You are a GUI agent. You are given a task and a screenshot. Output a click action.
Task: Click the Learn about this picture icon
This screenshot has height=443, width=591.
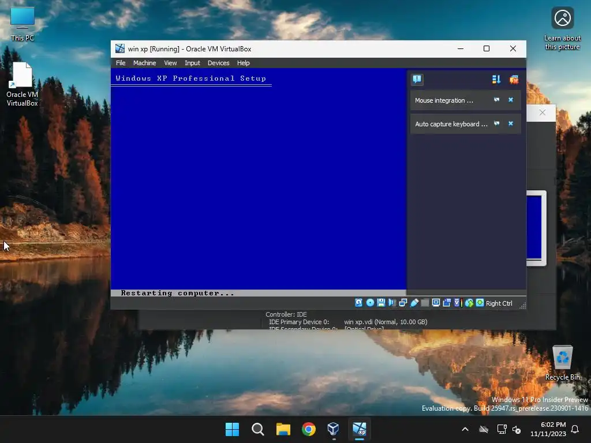[x=562, y=29]
